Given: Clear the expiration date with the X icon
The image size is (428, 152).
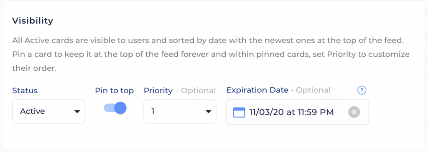Looking at the screenshot, I should coord(354,112).
